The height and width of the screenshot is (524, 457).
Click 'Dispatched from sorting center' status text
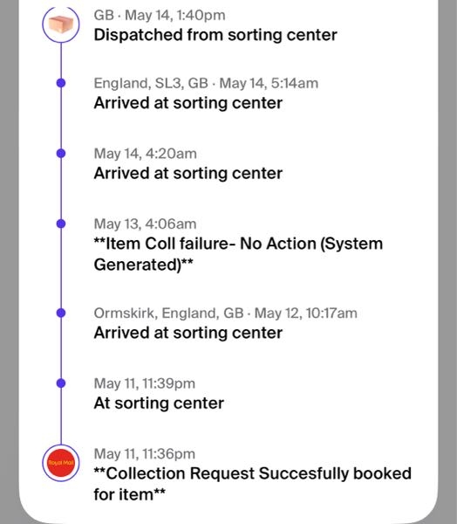(x=215, y=35)
